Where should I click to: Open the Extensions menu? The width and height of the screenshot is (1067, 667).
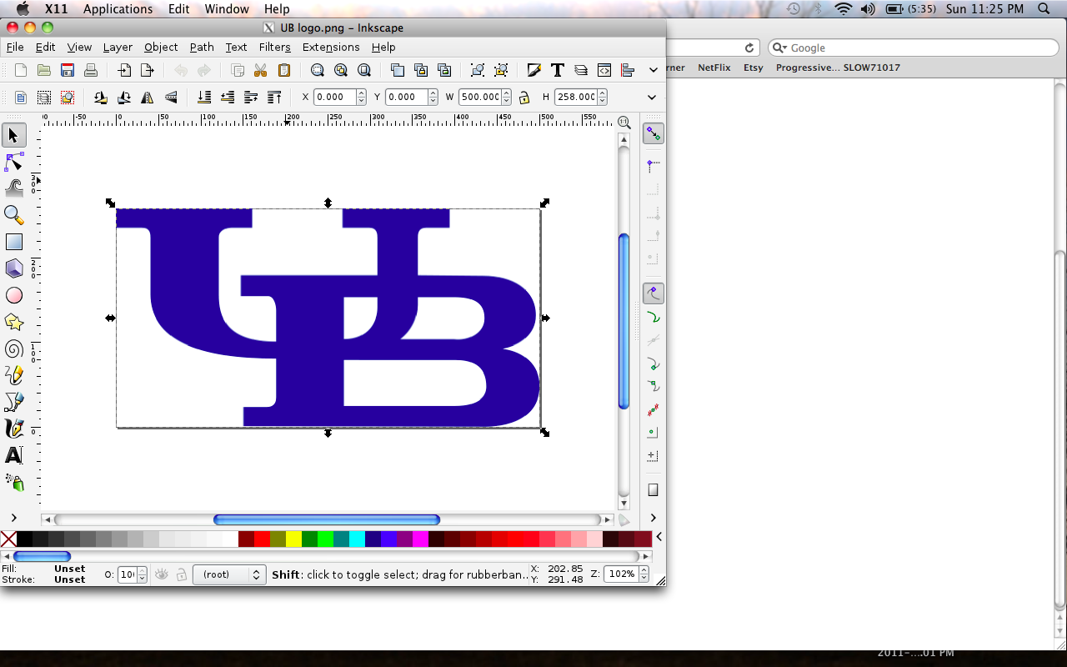click(331, 48)
